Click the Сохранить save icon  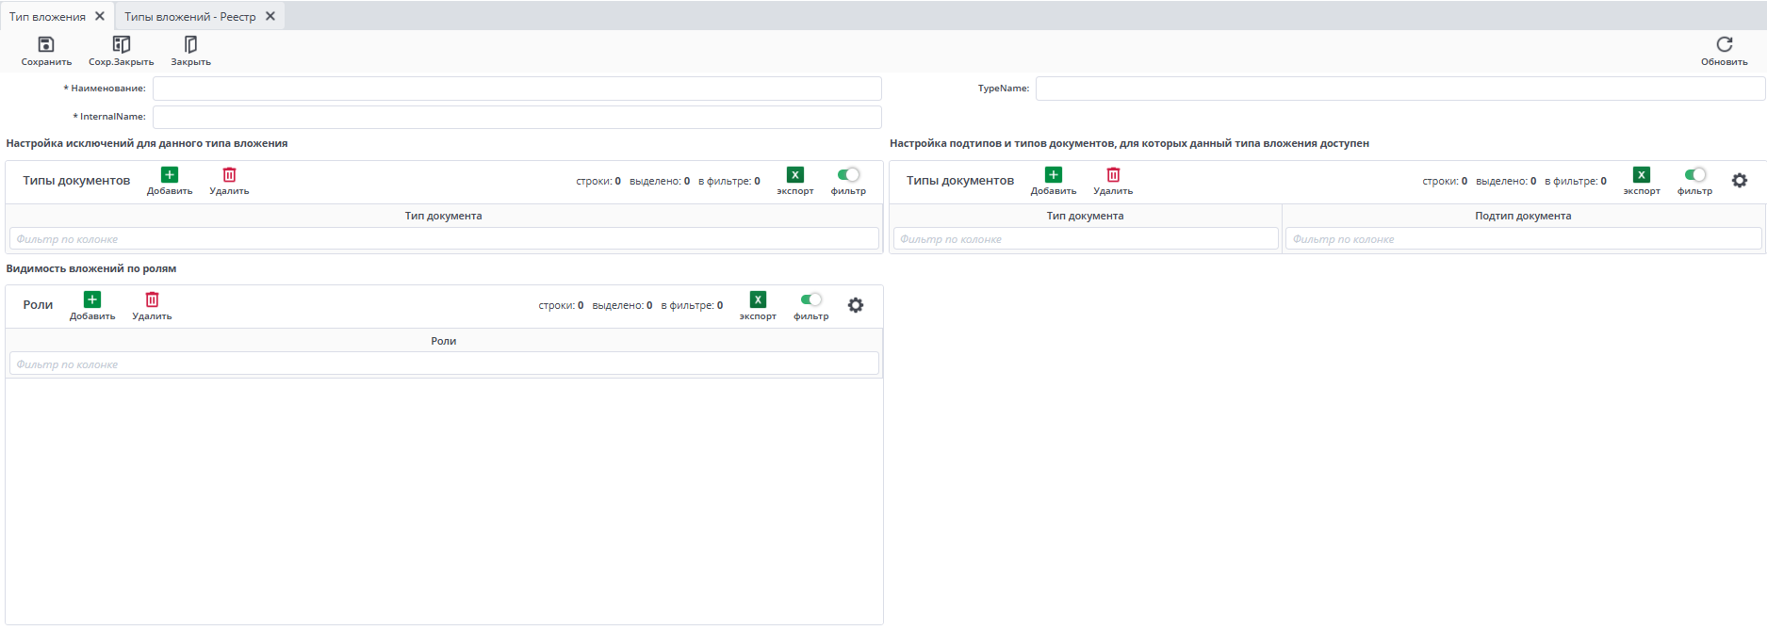pos(45,45)
